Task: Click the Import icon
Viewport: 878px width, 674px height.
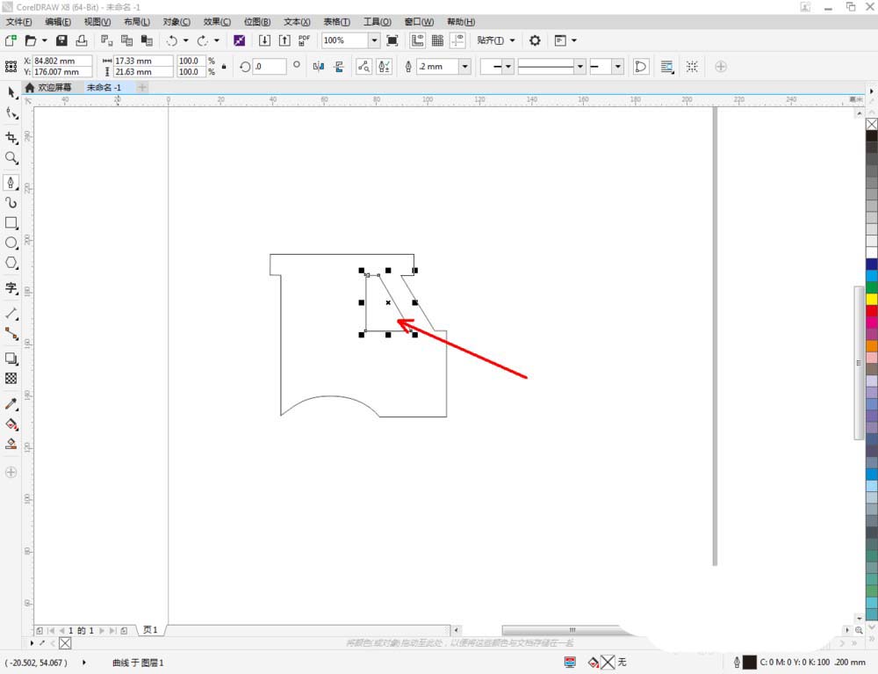Action: pos(264,40)
